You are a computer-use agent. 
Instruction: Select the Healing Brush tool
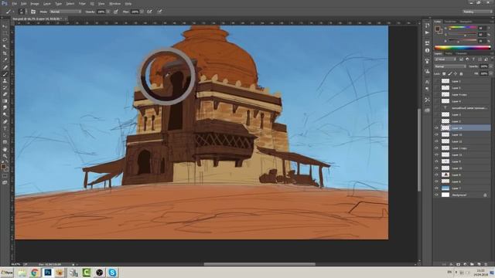coord(5,67)
